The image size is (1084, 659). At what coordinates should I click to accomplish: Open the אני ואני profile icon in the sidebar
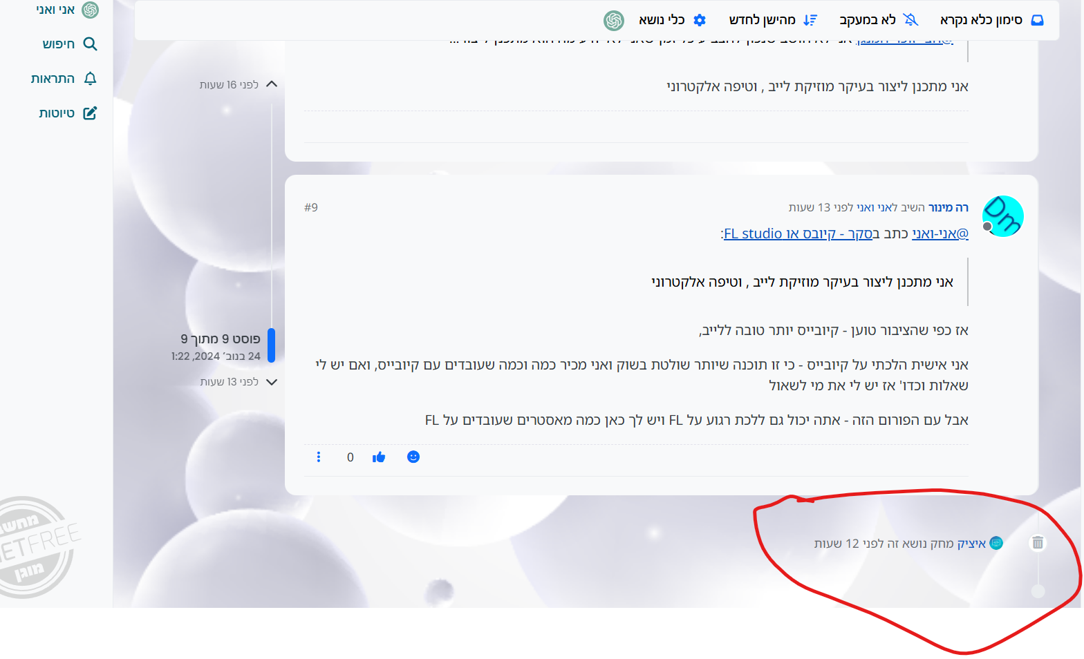tap(91, 10)
